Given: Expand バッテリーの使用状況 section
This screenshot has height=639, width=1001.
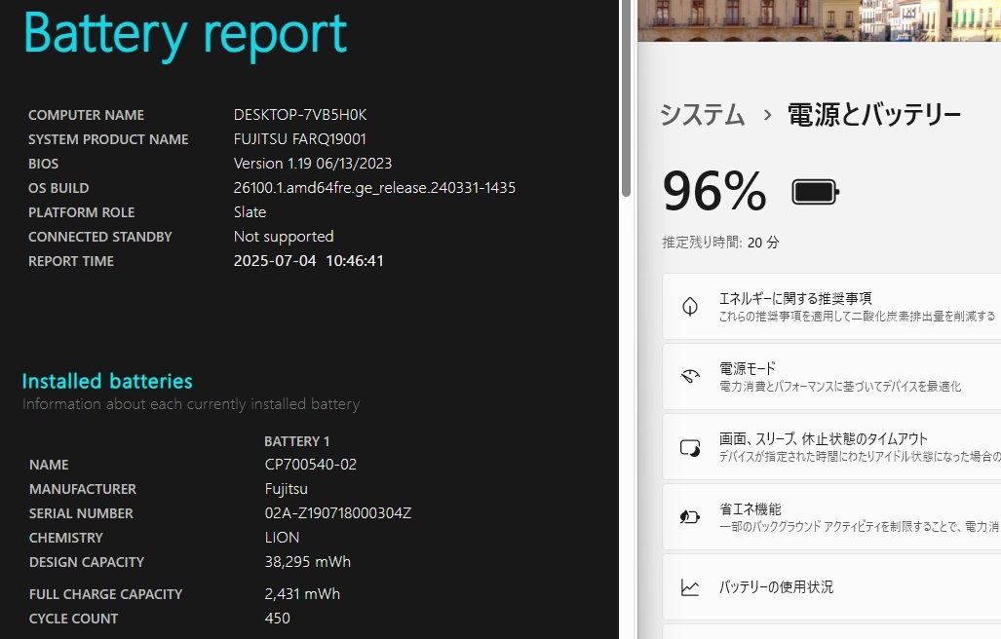Looking at the screenshot, I should tap(831, 587).
